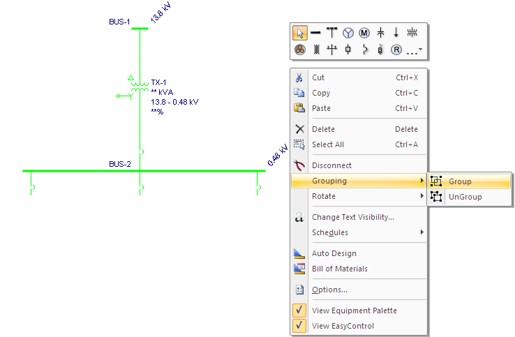Choose the motor (M) symbol tool
This screenshot has width=515, height=337.
click(x=364, y=33)
